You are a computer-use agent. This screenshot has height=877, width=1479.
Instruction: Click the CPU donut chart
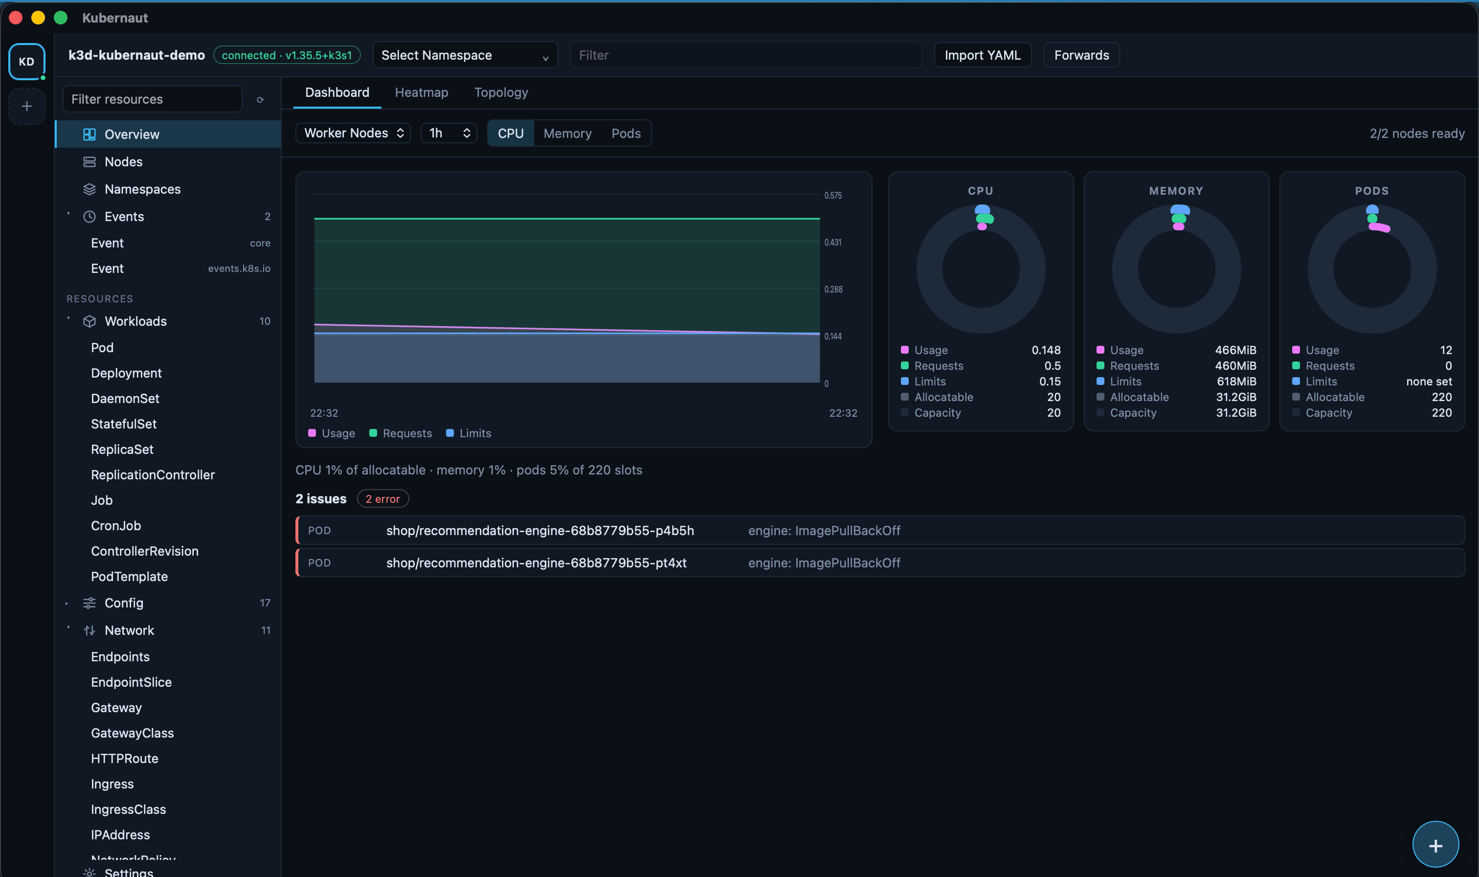[980, 269]
